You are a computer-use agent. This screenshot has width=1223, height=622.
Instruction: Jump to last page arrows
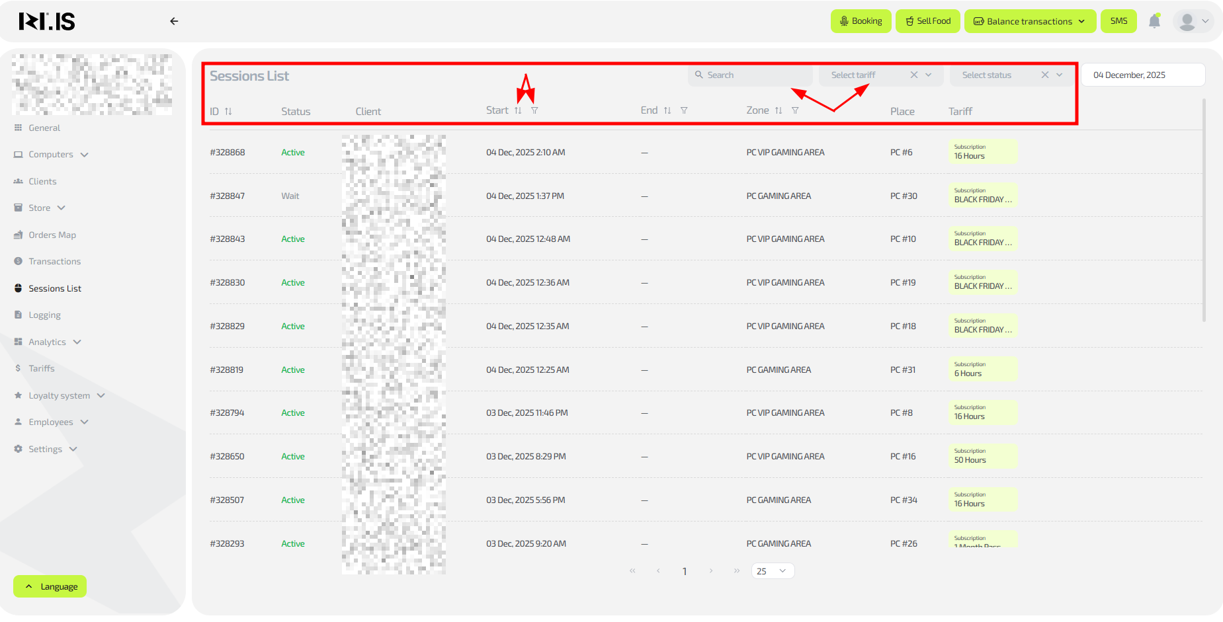(x=737, y=571)
